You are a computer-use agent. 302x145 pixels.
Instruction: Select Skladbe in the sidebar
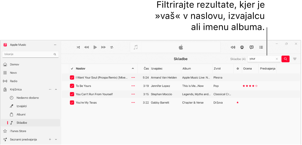pos(30,123)
